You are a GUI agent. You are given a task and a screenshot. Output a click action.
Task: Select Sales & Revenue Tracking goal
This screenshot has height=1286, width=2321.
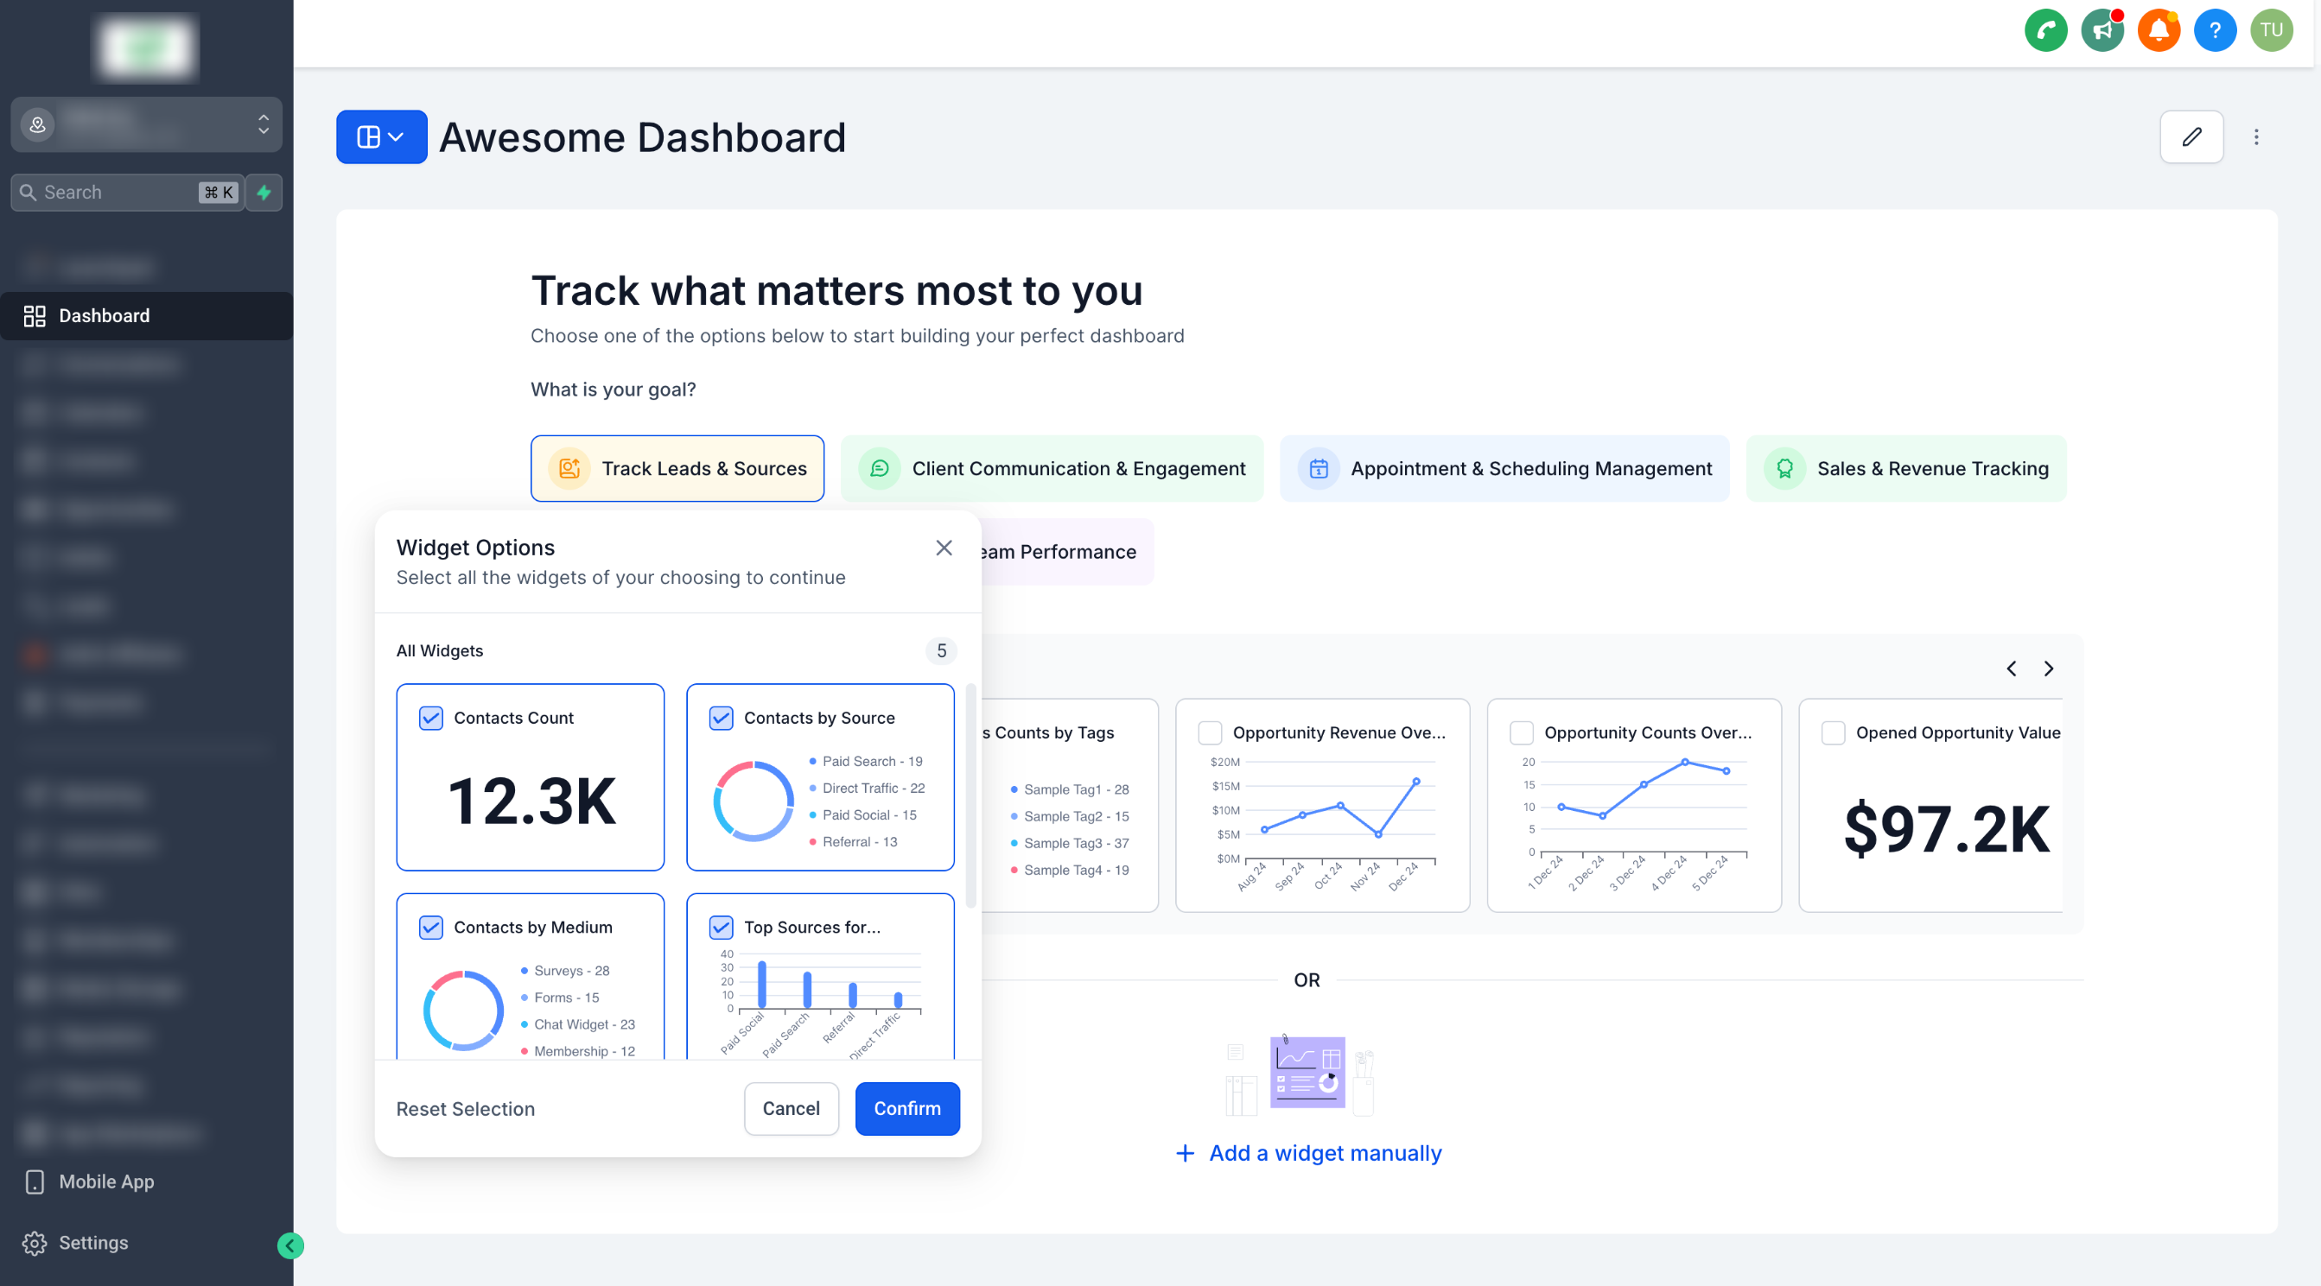coord(1905,468)
